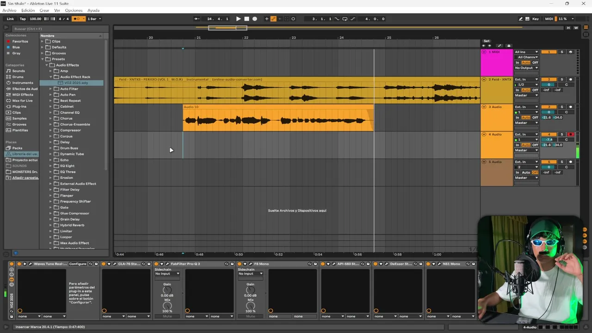This screenshot has height=333, width=592.
Task: Jump to next locator arrow
Action: (x=490, y=46)
